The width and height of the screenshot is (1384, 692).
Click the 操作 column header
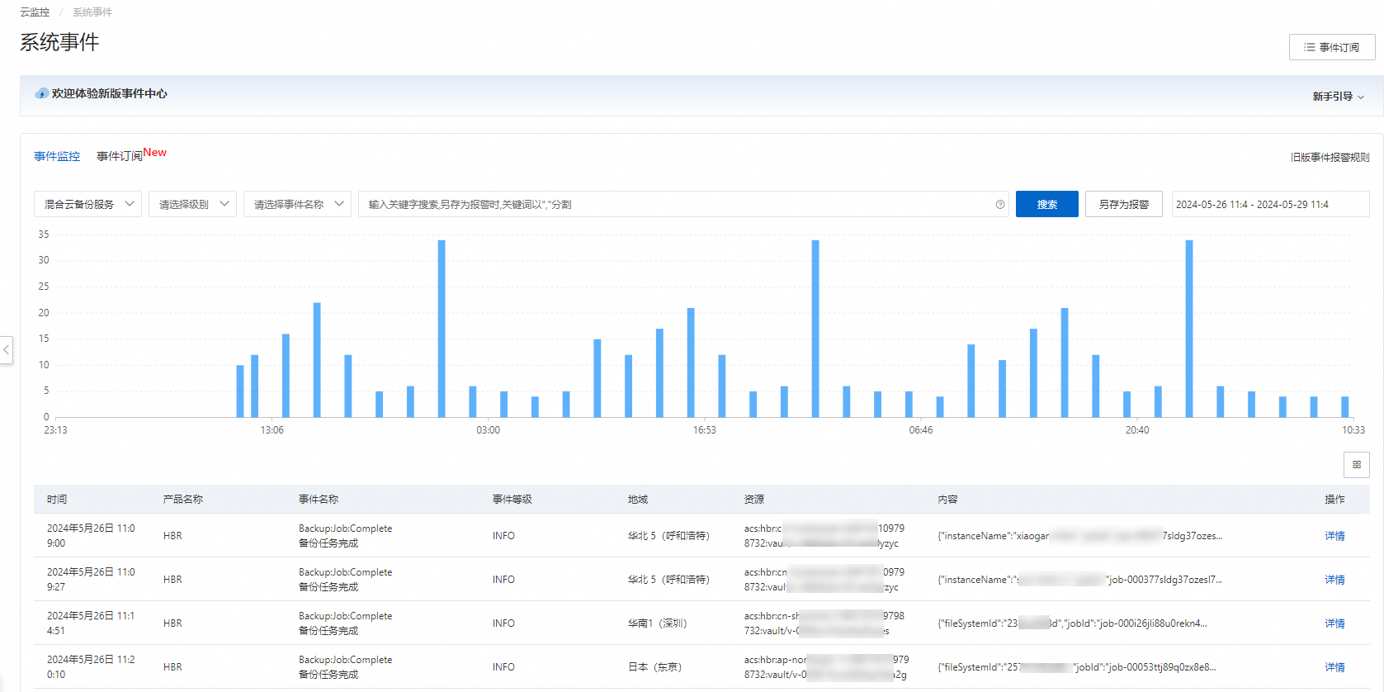click(x=1334, y=500)
